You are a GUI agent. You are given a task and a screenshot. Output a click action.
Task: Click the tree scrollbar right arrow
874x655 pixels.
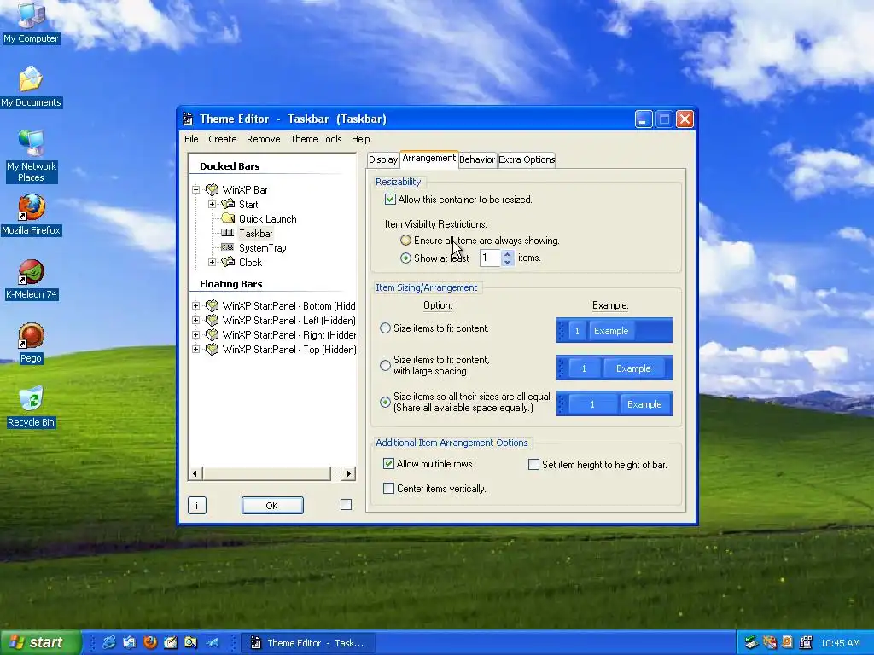[x=348, y=474]
